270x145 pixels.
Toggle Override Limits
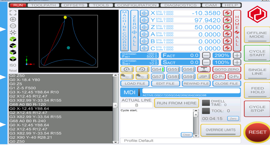pyautogui.click(x=220, y=130)
